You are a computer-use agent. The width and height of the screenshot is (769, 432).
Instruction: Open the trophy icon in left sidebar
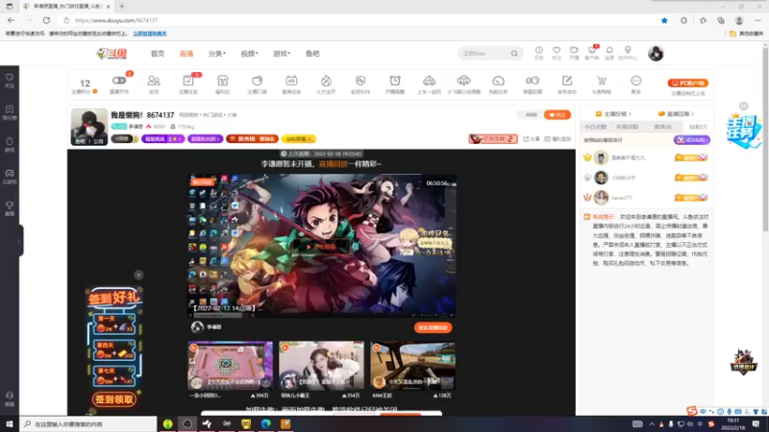coord(10,205)
